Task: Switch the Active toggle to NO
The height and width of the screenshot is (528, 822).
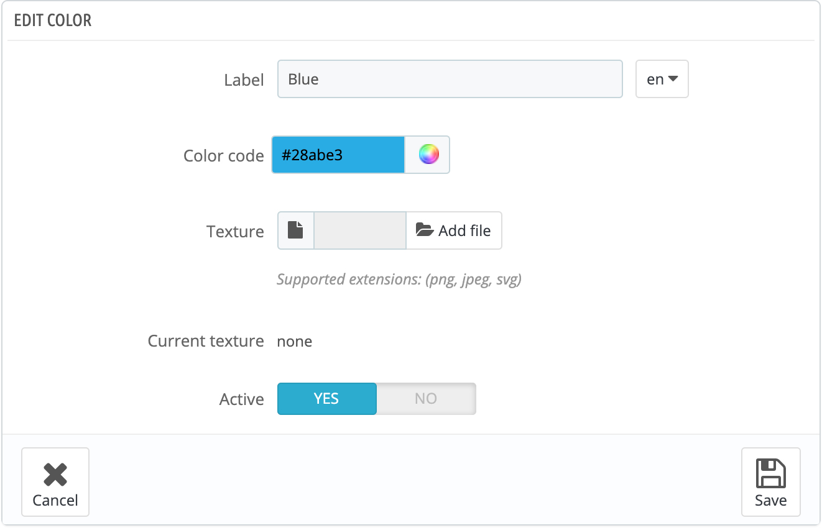Action: pyautogui.click(x=426, y=398)
